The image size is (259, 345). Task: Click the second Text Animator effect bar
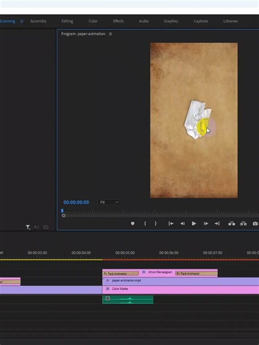(x=196, y=273)
